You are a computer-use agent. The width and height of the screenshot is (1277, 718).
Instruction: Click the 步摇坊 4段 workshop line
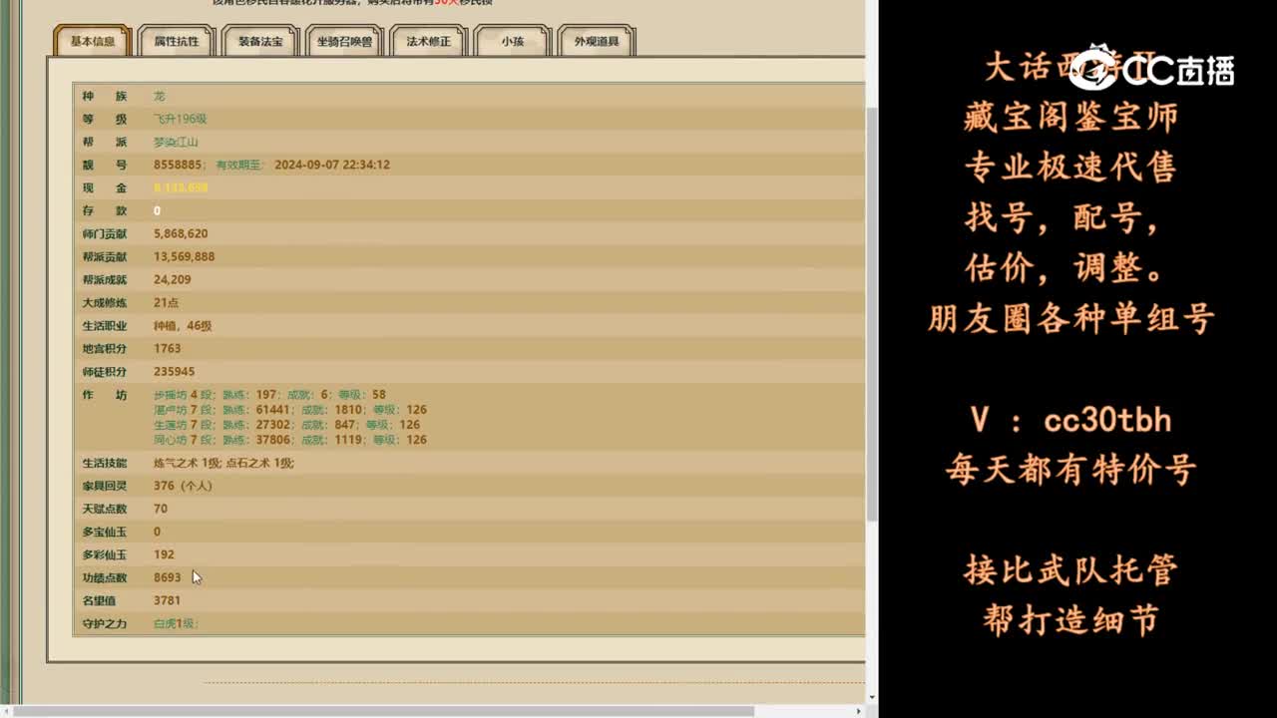pos(269,395)
